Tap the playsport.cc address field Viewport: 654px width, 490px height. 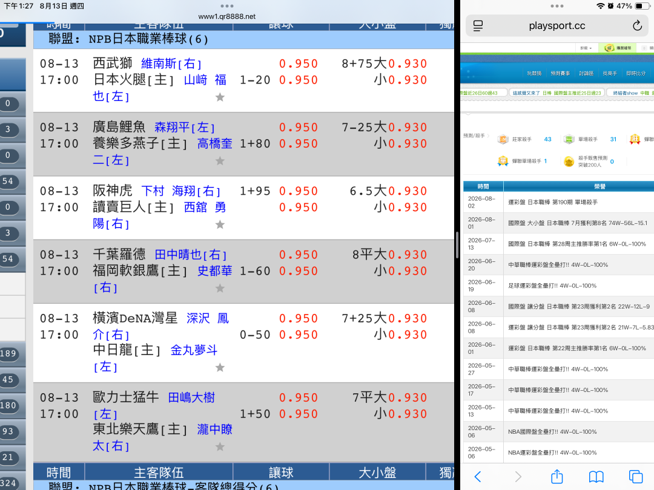pyautogui.click(x=557, y=25)
